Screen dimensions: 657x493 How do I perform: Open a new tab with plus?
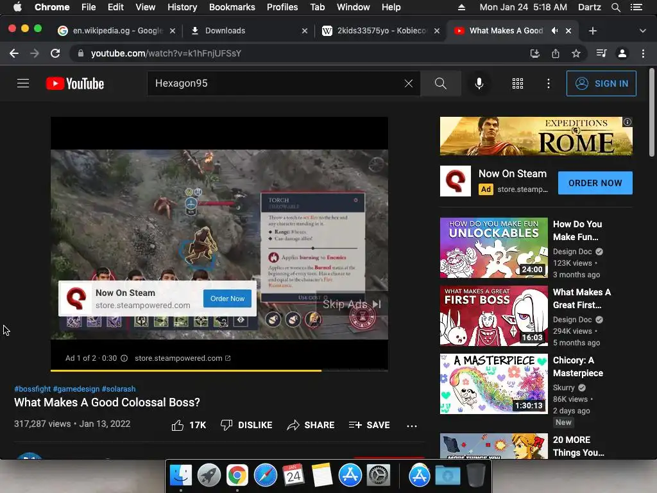coord(592,31)
